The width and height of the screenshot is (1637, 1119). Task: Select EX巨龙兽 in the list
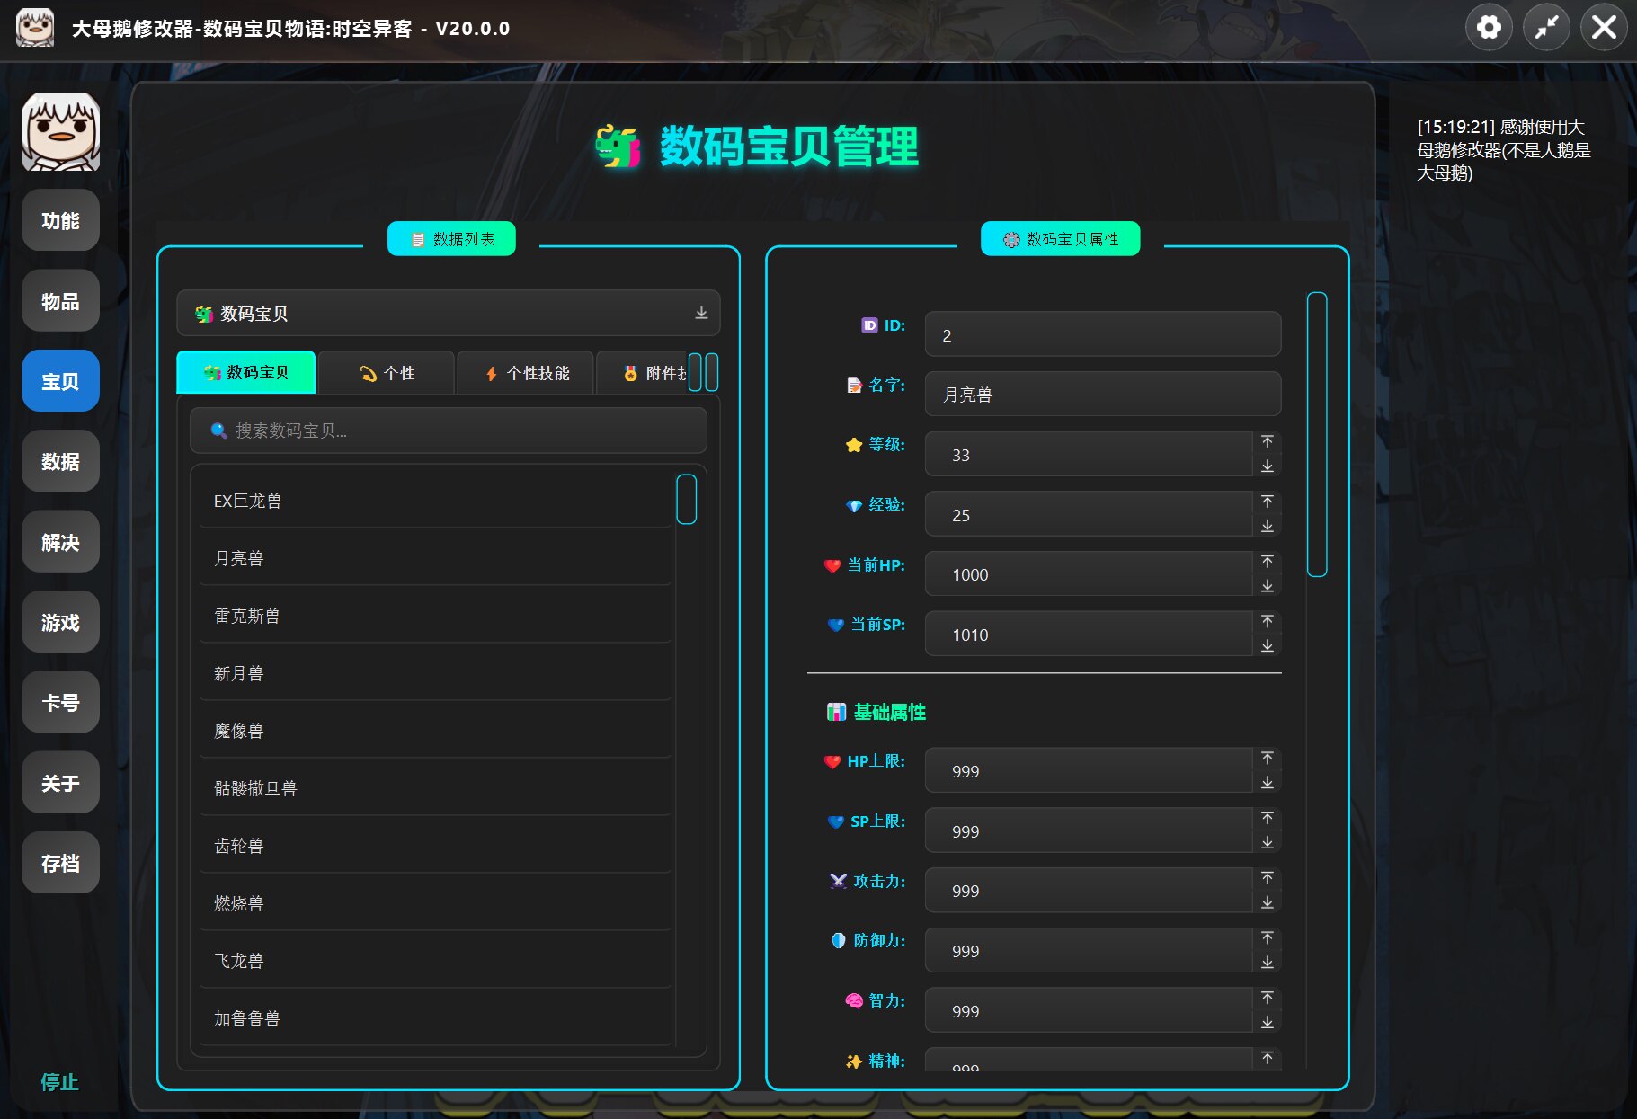[x=435, y=501]
